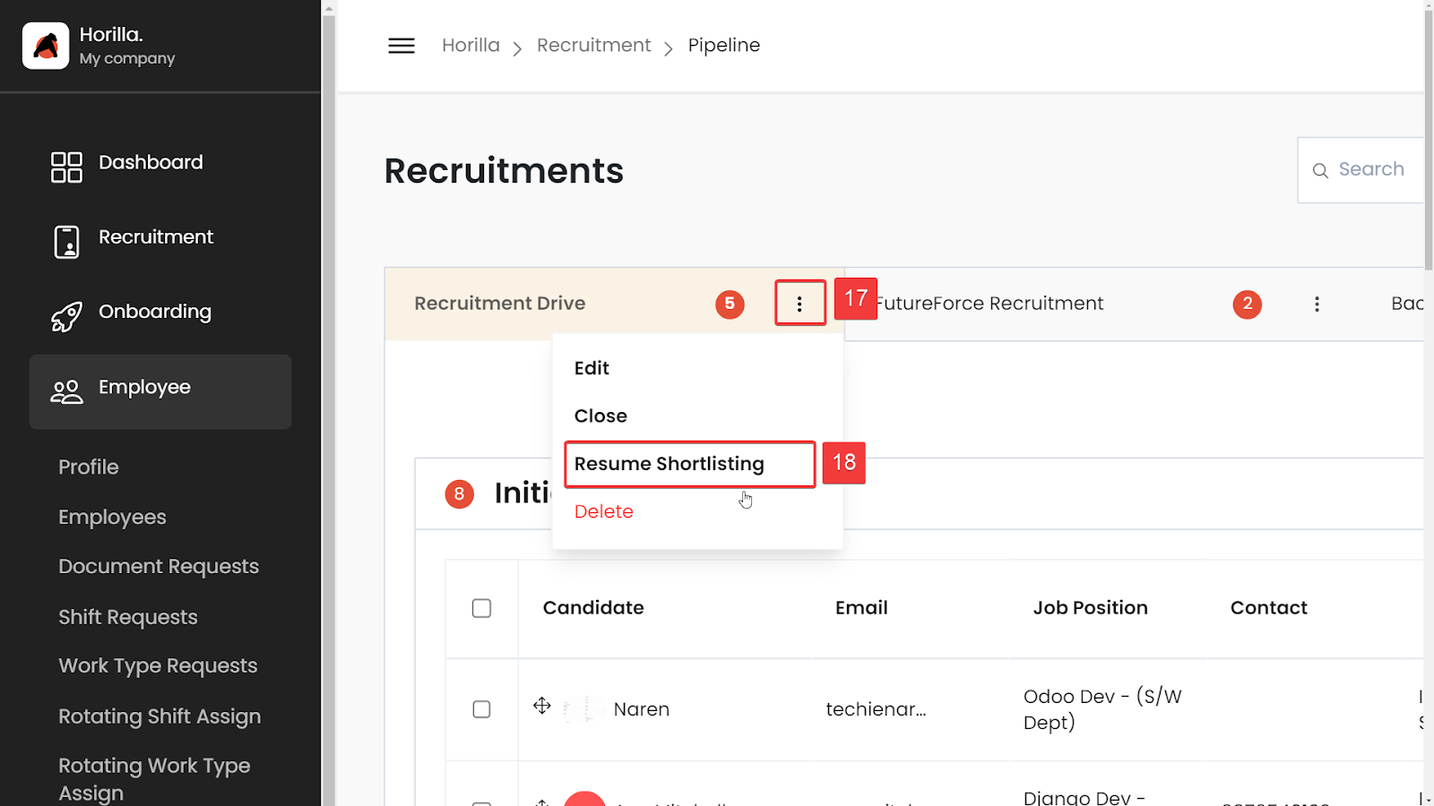Image resolution: width=1434 pixels, height=806 pixels.
Task: Expand the Onboarding sidebar section
Action: click(x=155, y=312)
